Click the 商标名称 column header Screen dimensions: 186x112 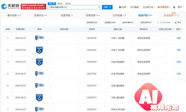point(64,29)
